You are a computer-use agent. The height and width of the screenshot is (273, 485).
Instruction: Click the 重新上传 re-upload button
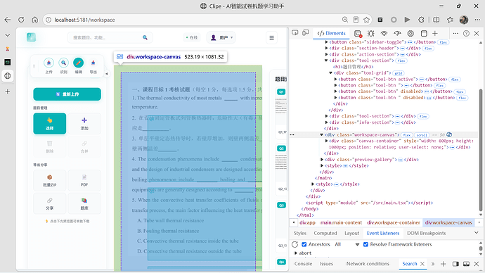(67, 94)
